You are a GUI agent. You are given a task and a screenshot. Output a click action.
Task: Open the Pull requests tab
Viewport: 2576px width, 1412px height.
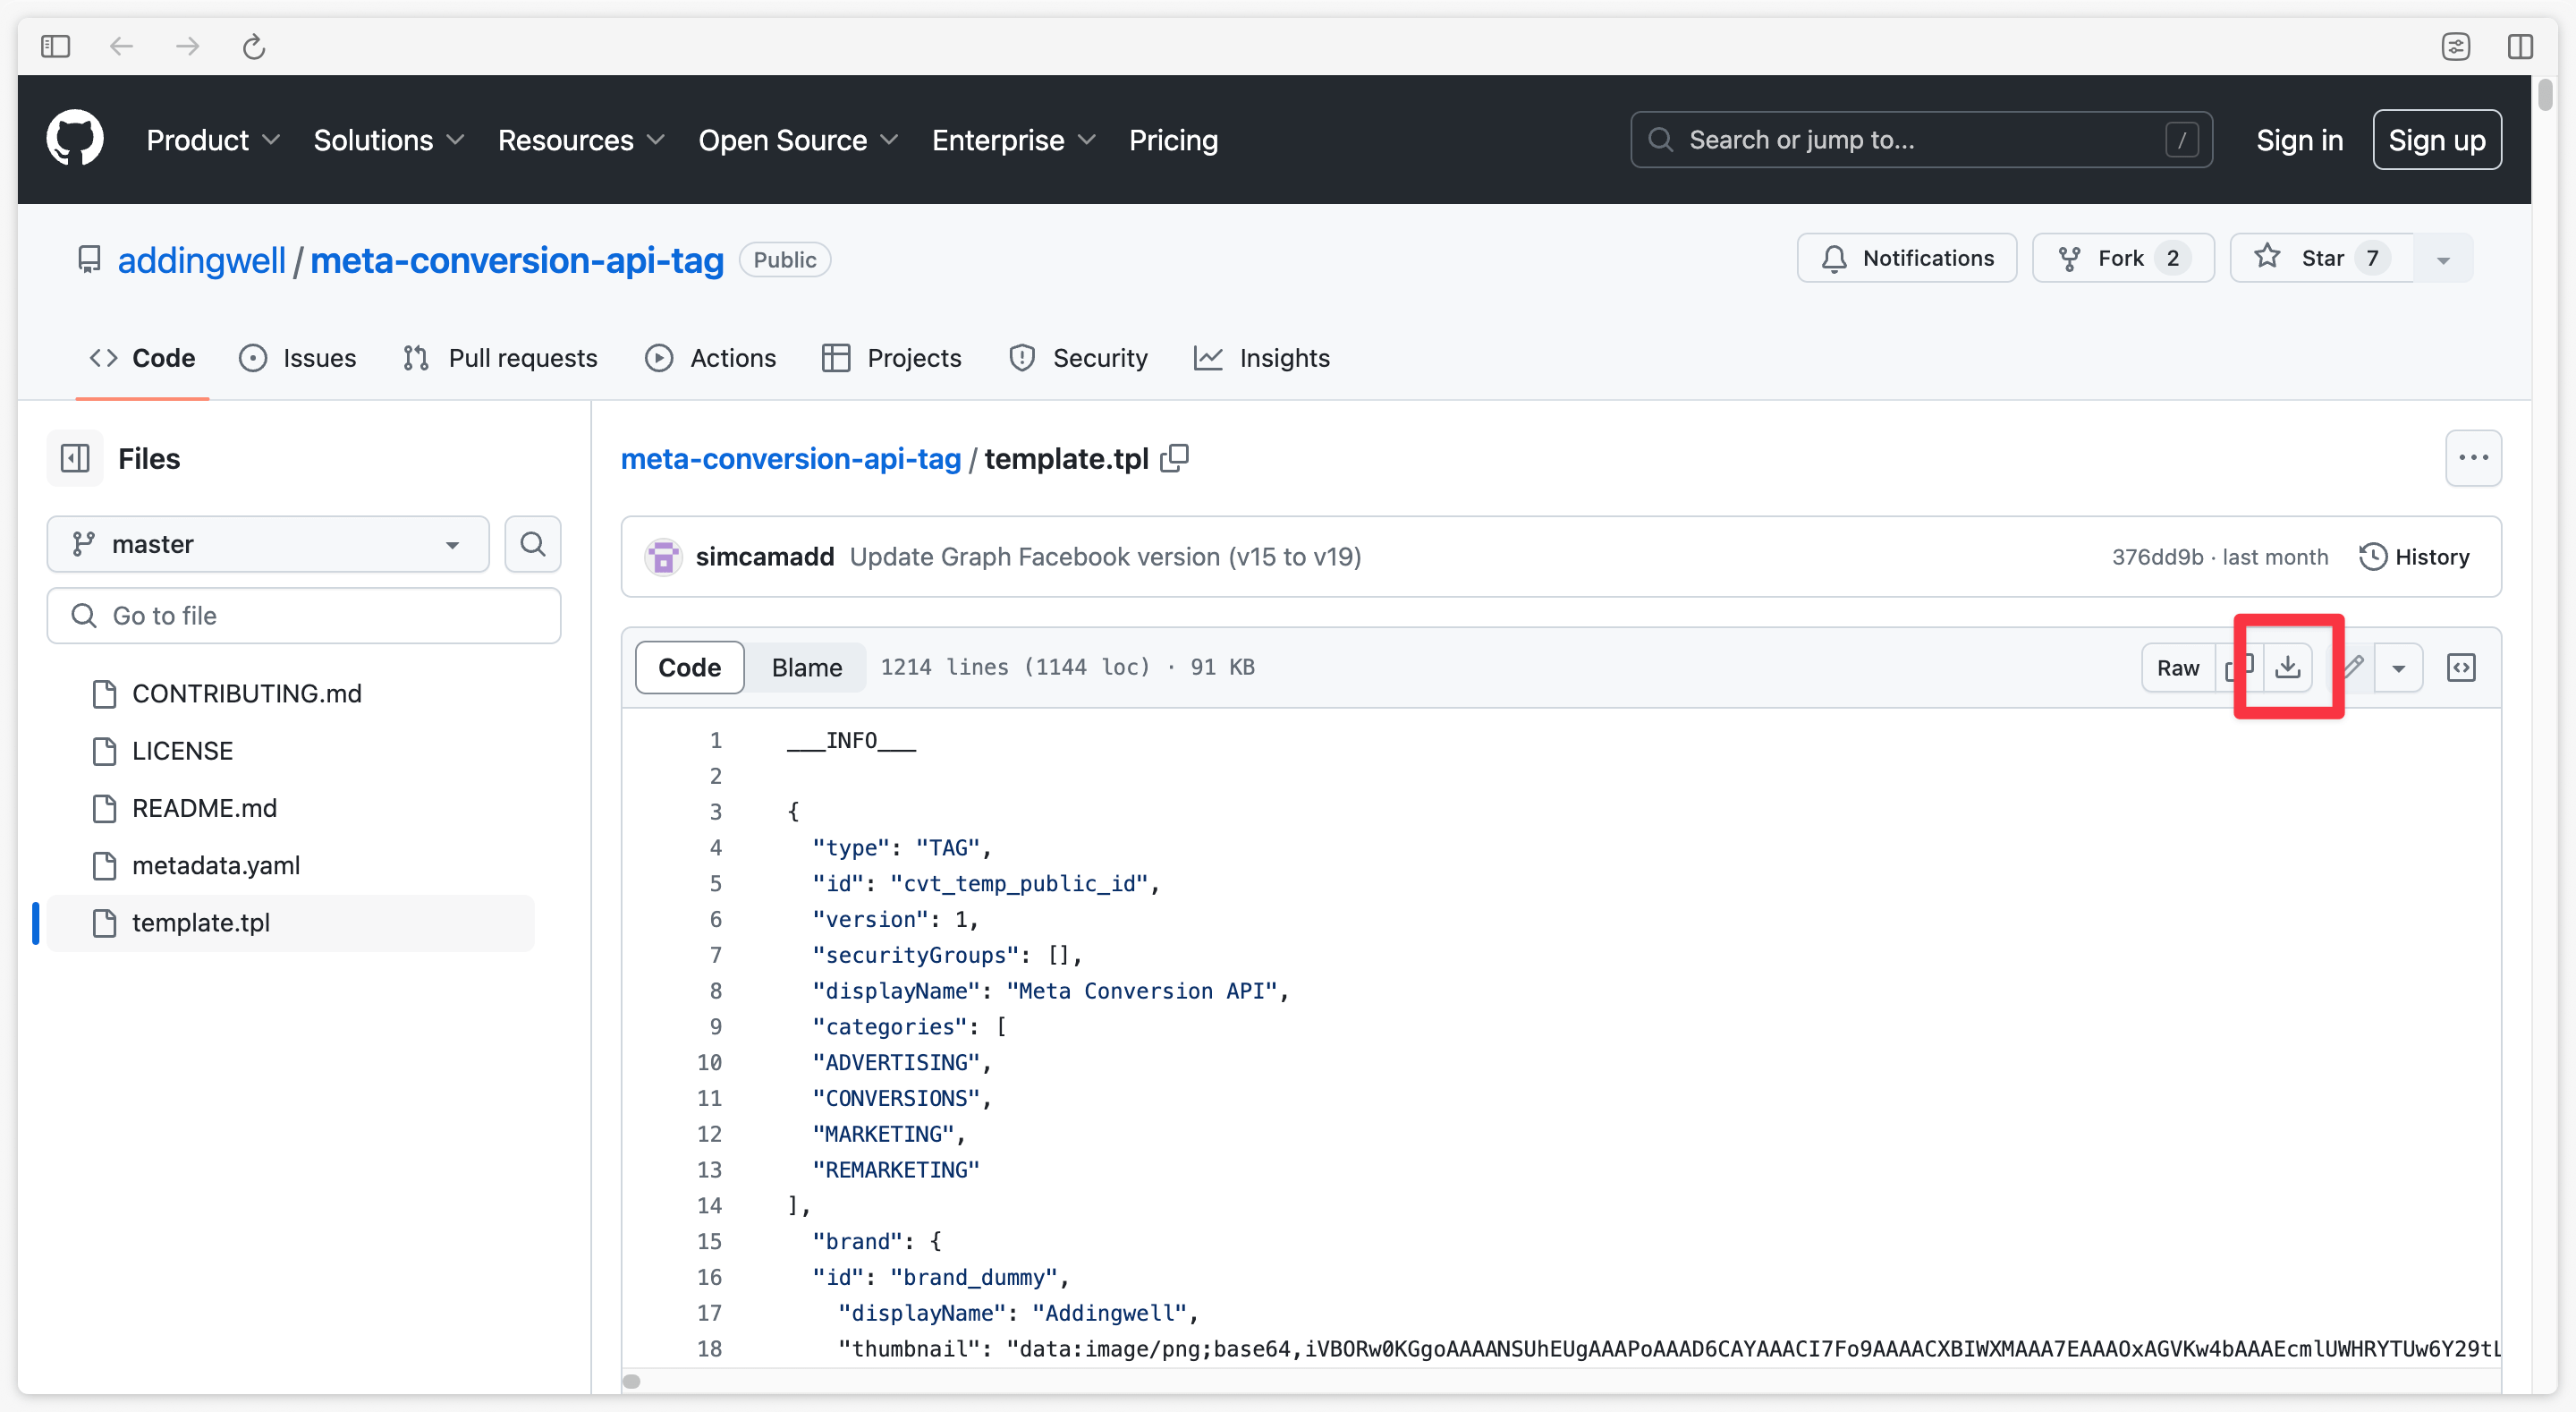(521, 358)
